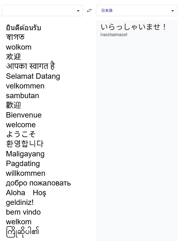Click the Hindi आपका स्वागत है line
Screen dimensions: 178x241
point(30,66)
